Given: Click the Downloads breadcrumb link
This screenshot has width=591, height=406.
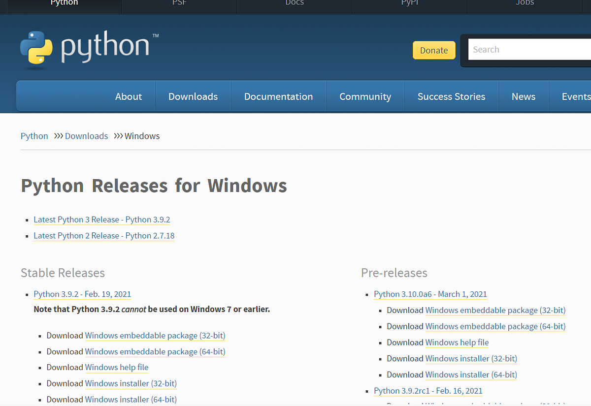Looking at the screenshot, I should point(86,136).
